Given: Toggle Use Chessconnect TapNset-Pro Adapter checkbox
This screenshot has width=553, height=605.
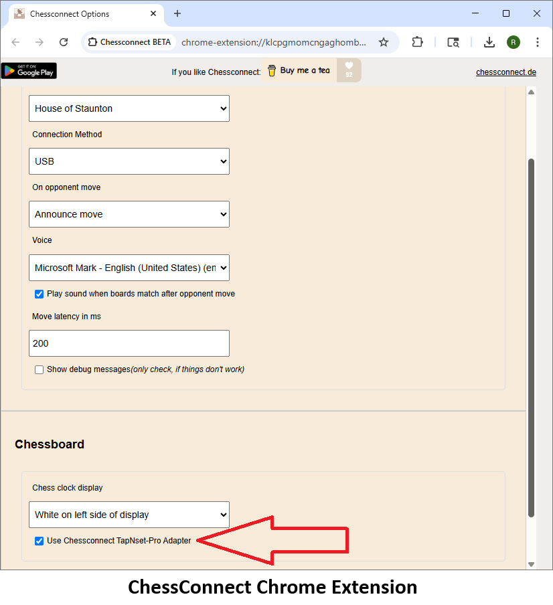Looking at the screenshot, I should (x=39, y=541).
